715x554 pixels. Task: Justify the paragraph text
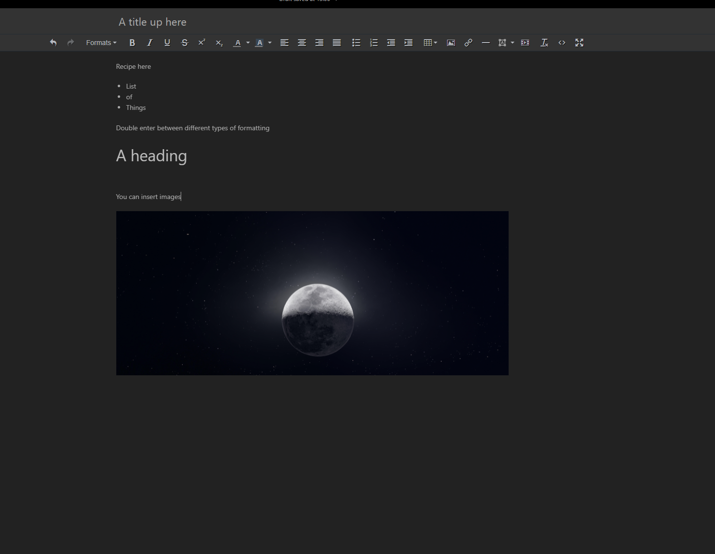click(x=337, y=43)
